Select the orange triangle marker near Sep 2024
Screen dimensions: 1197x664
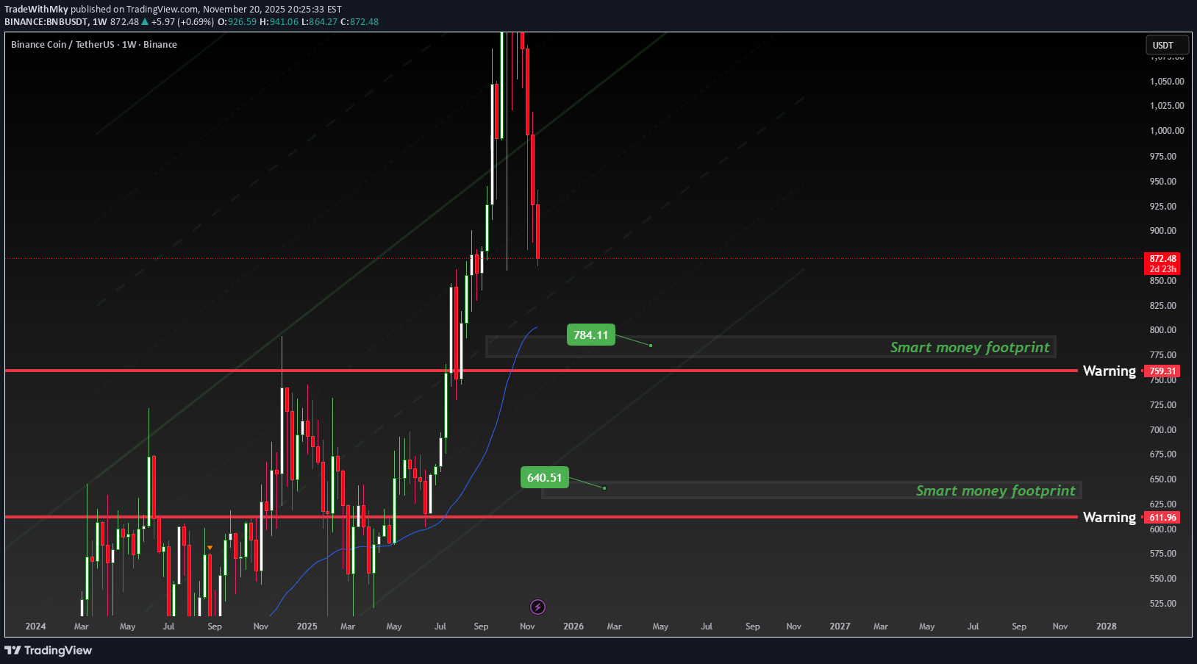tap(210, 548)
